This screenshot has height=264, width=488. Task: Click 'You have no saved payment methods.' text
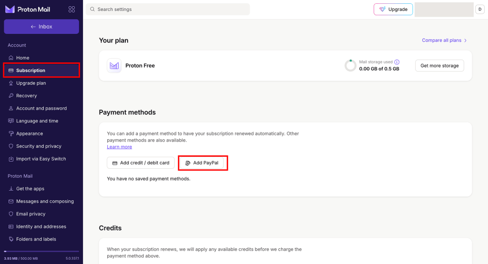(x=149, y=179)
